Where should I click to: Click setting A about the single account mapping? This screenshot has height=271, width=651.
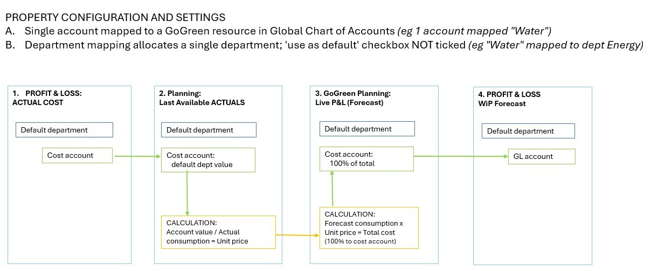pos(286,31)
